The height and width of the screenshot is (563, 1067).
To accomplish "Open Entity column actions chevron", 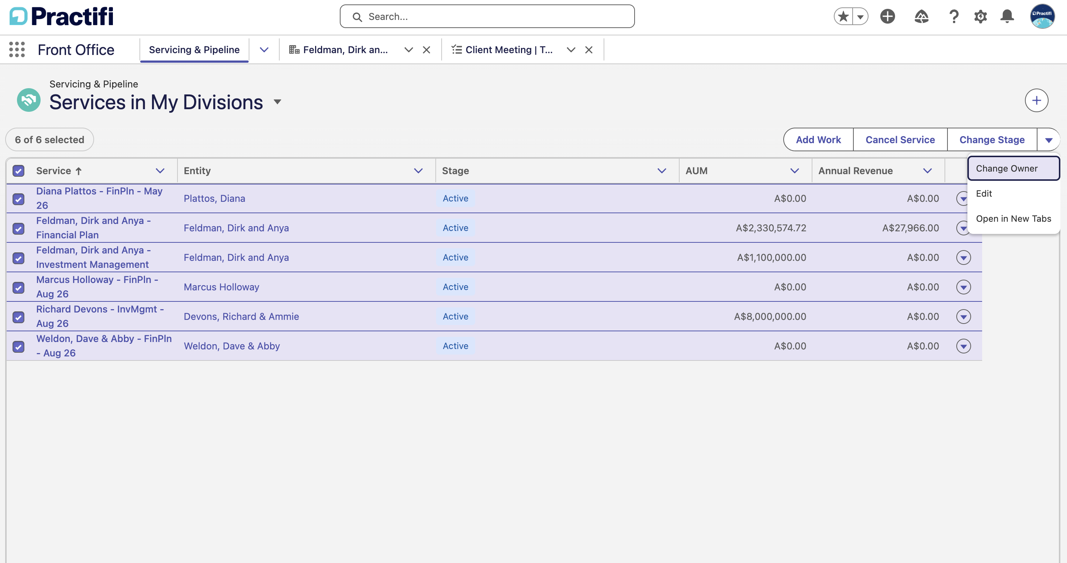I will pyautogui.click(x=418, y=171).
